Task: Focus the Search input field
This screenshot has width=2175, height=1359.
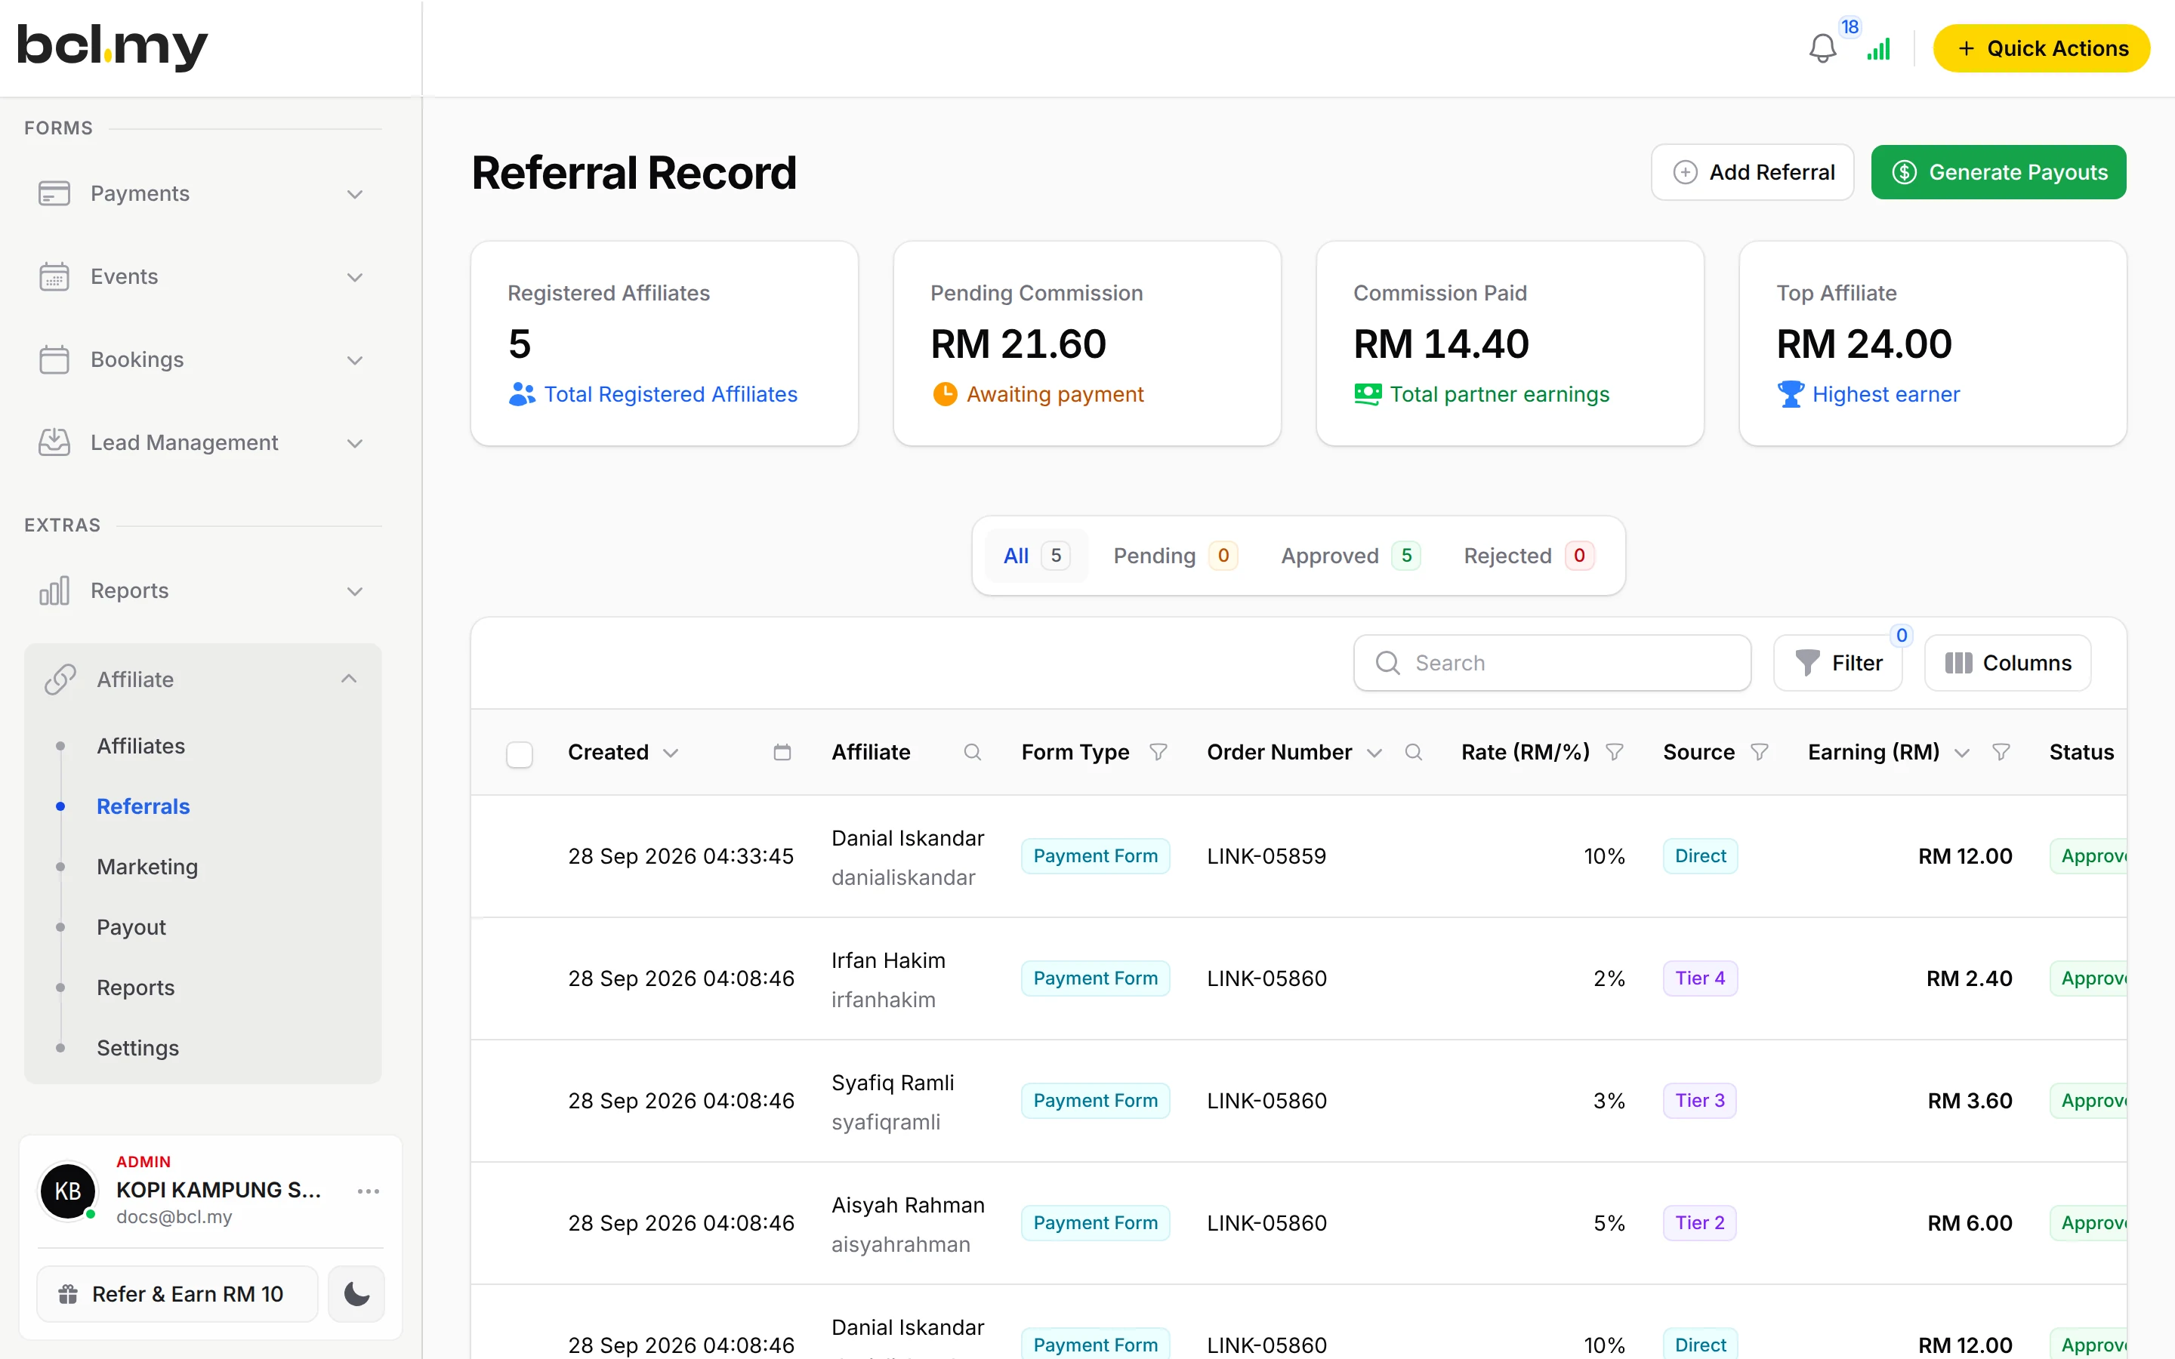Action: pyautogui.click(x=1552, y=664)
